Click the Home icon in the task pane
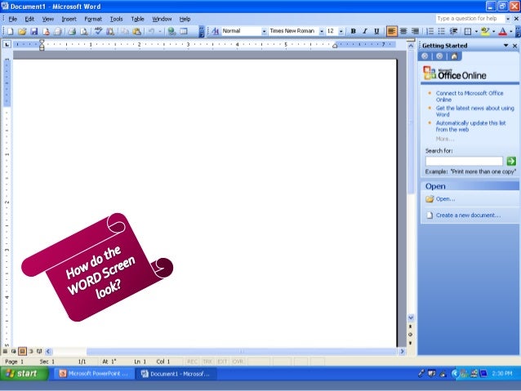Screen dimensions: 521x391 point(454,56)
